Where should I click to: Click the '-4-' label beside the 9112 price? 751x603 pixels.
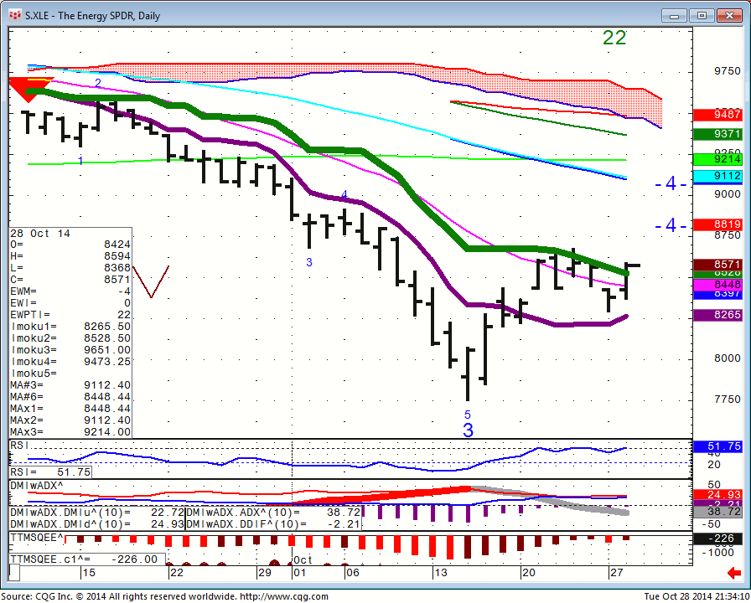(671, 183)
